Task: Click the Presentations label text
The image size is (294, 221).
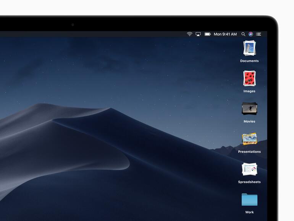Action: point(249,151)
